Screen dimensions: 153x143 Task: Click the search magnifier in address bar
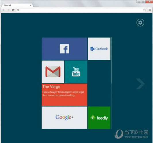pyautogui.click(x=18, y=10)
